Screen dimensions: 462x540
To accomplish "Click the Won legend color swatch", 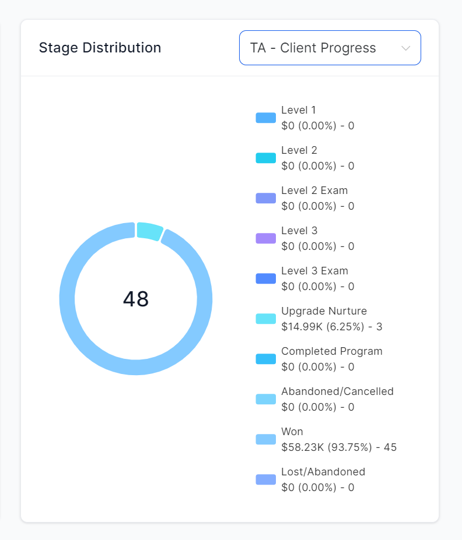I will [x=265, y=439].
